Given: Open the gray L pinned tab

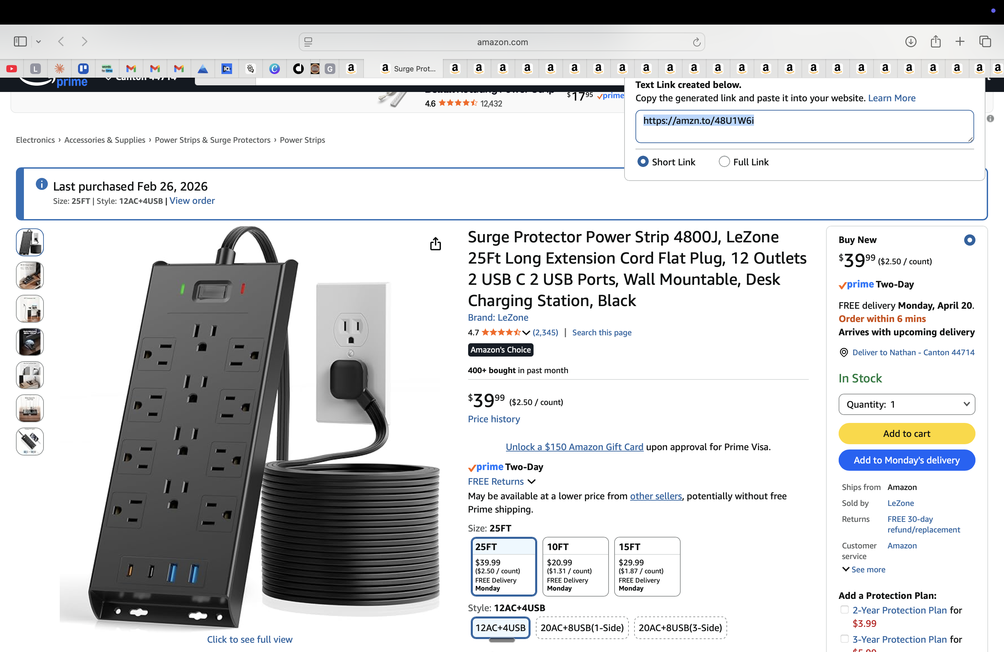Looking at the screenshot, I should (36, 68).
